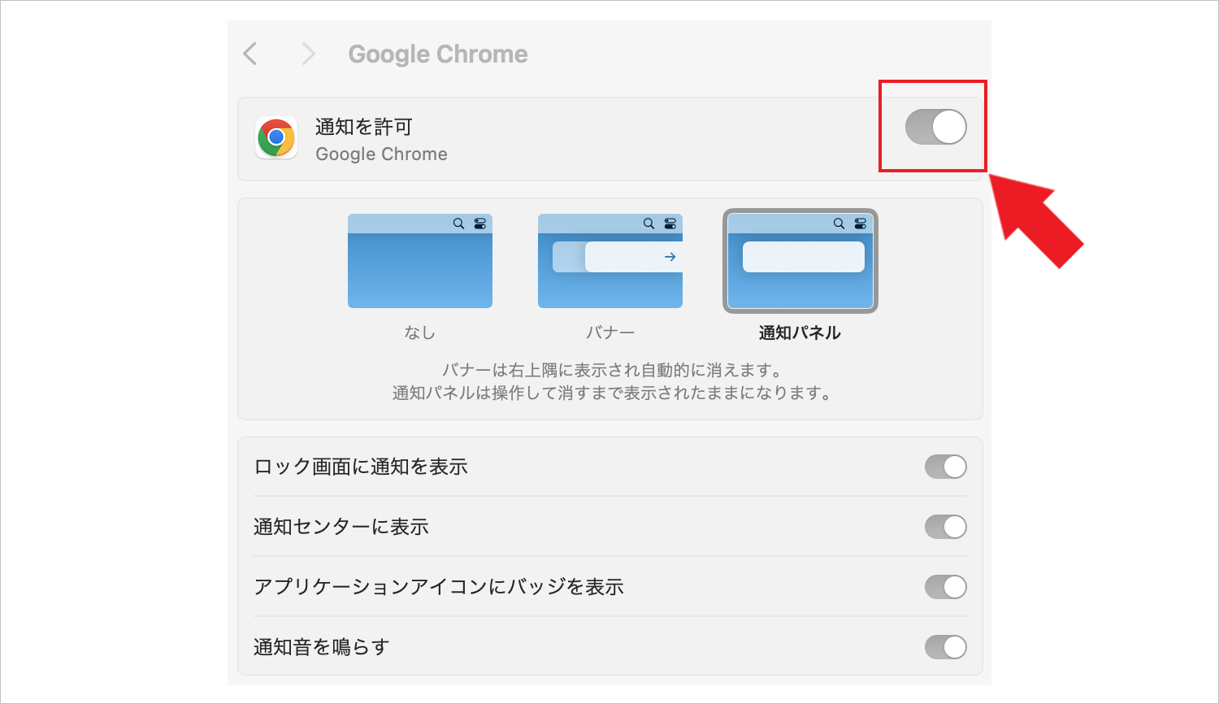Viewport: 1219px width, 704px height.
Task: Select the 通知パネル notification style thumbnail
Action: 800,261
